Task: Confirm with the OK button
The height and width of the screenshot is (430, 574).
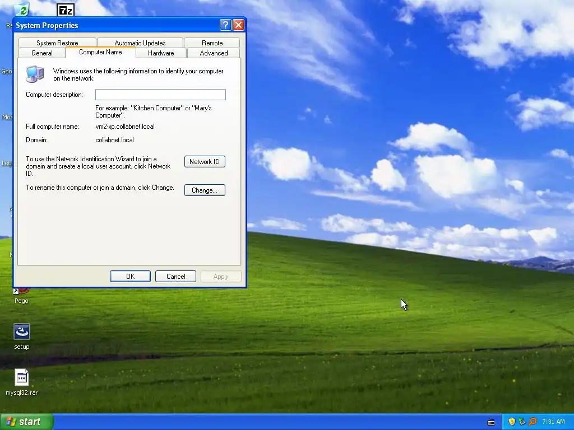Action: [x=130, y=277]
